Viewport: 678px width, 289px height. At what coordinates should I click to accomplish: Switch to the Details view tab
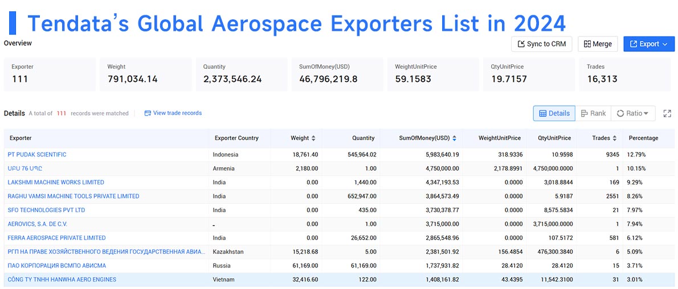[554, 113]
